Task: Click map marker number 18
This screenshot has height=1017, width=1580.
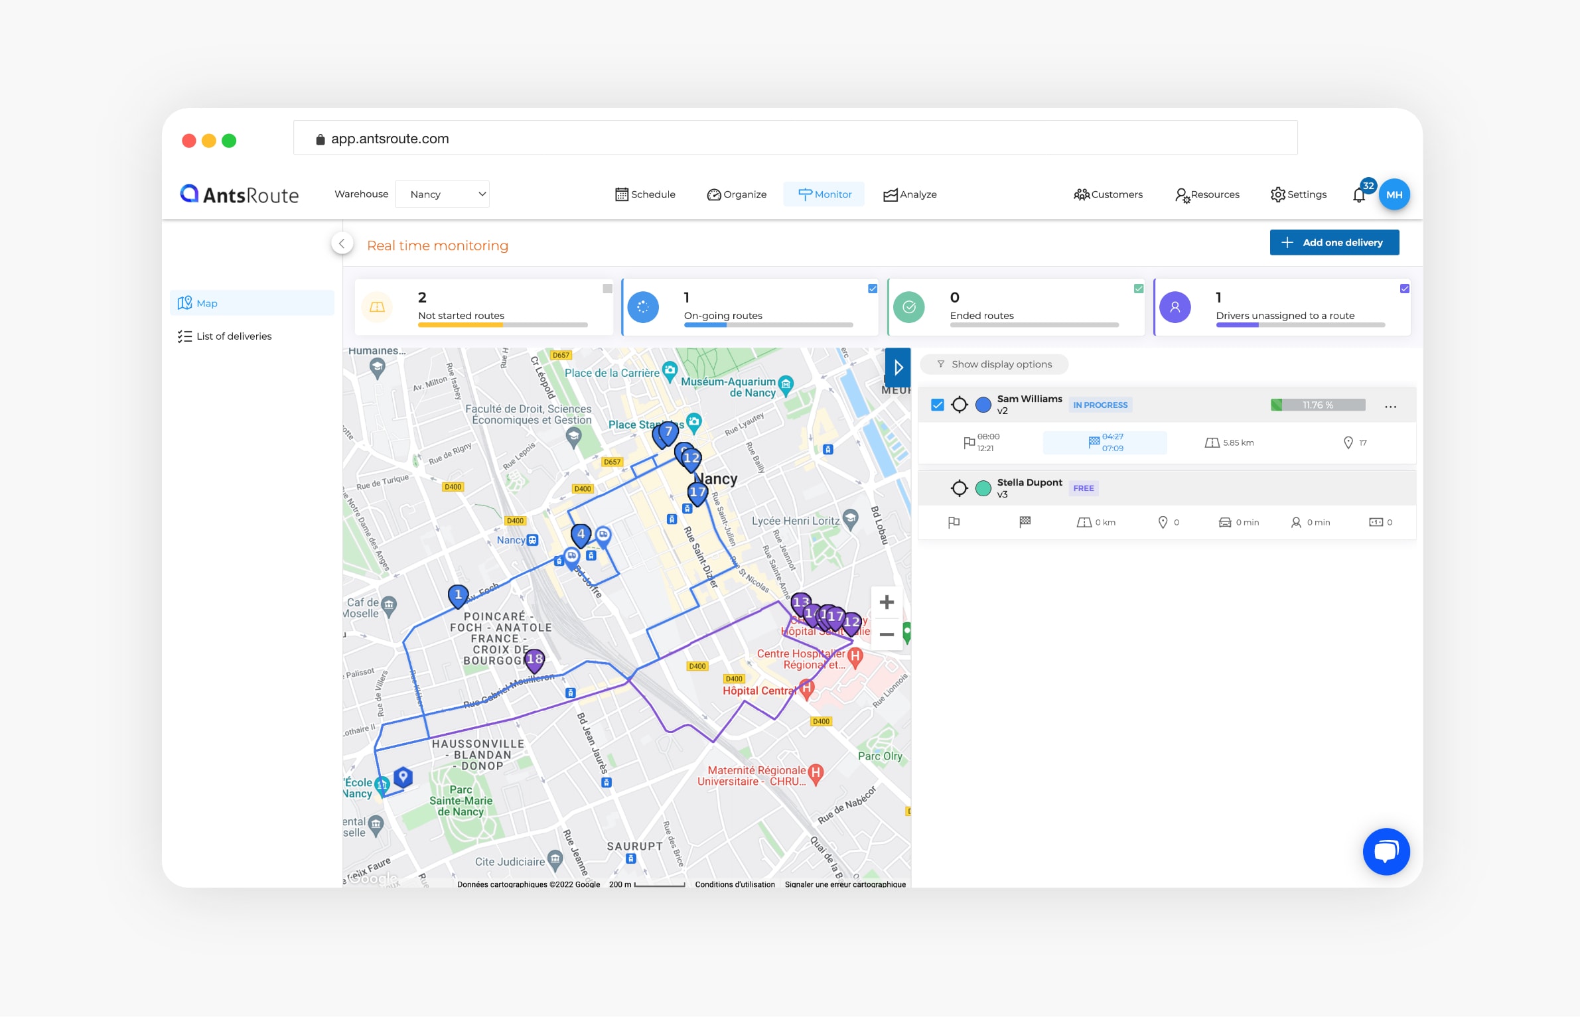Action: 534,659
